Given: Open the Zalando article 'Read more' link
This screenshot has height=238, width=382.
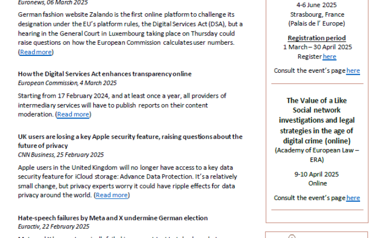Looking at the screenshot, I should click(36, 52).
